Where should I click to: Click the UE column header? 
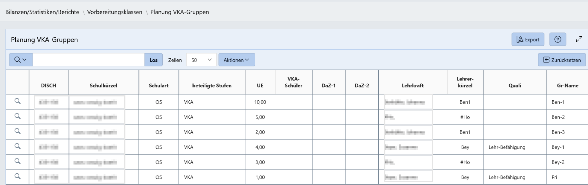[260, 85]
